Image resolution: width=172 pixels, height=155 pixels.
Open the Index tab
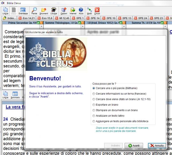click(9, 18)
